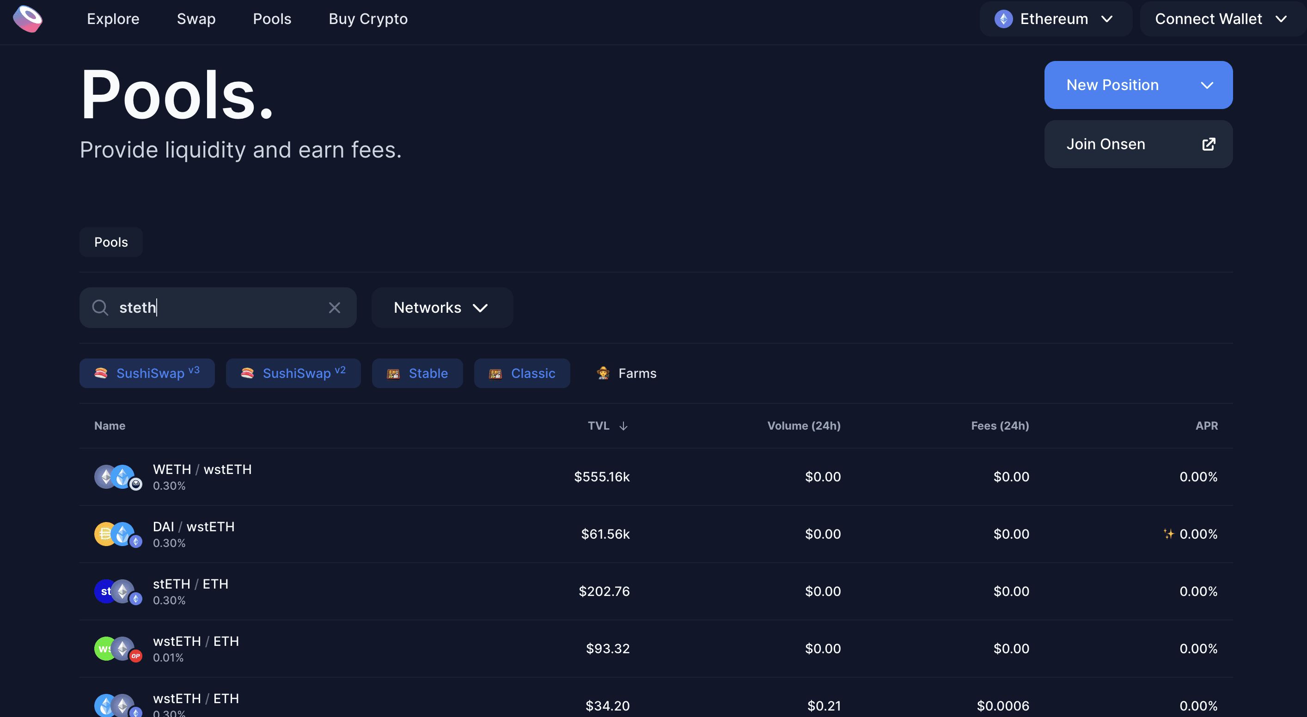Click the TVL sort arrow icon
The width and height of the screenshot is (1307, 717).
[x=623, y=426]
